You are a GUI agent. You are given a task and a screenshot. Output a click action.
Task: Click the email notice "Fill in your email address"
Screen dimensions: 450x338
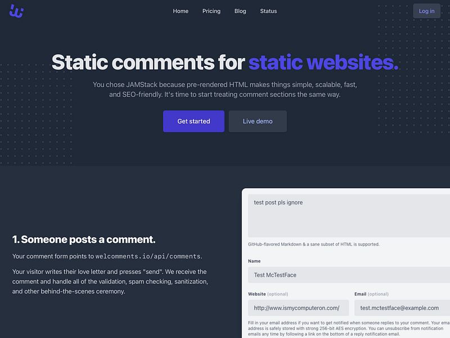click(x=349, y=328)
